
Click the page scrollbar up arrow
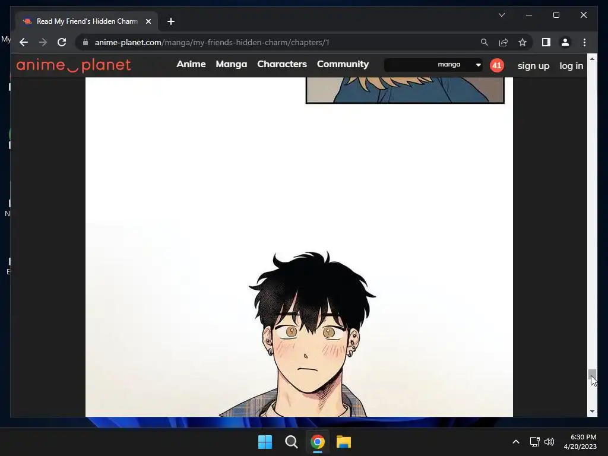tap(592, 59)
